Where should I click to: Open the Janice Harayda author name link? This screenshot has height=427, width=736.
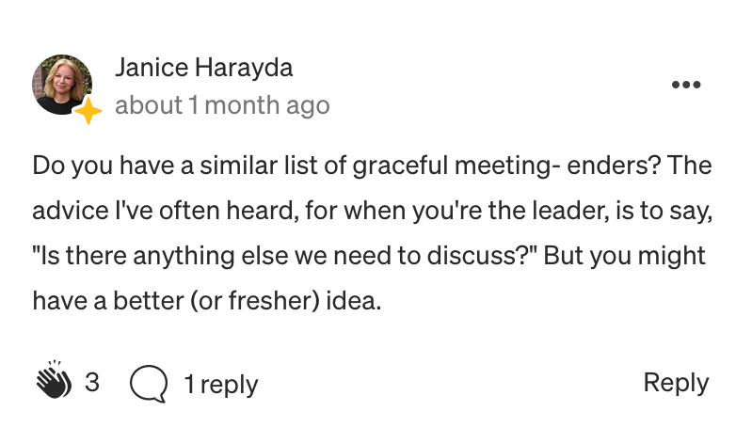pyautogui.click(x=204, y=68)
